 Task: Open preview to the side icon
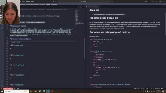[x=79, y=7]
